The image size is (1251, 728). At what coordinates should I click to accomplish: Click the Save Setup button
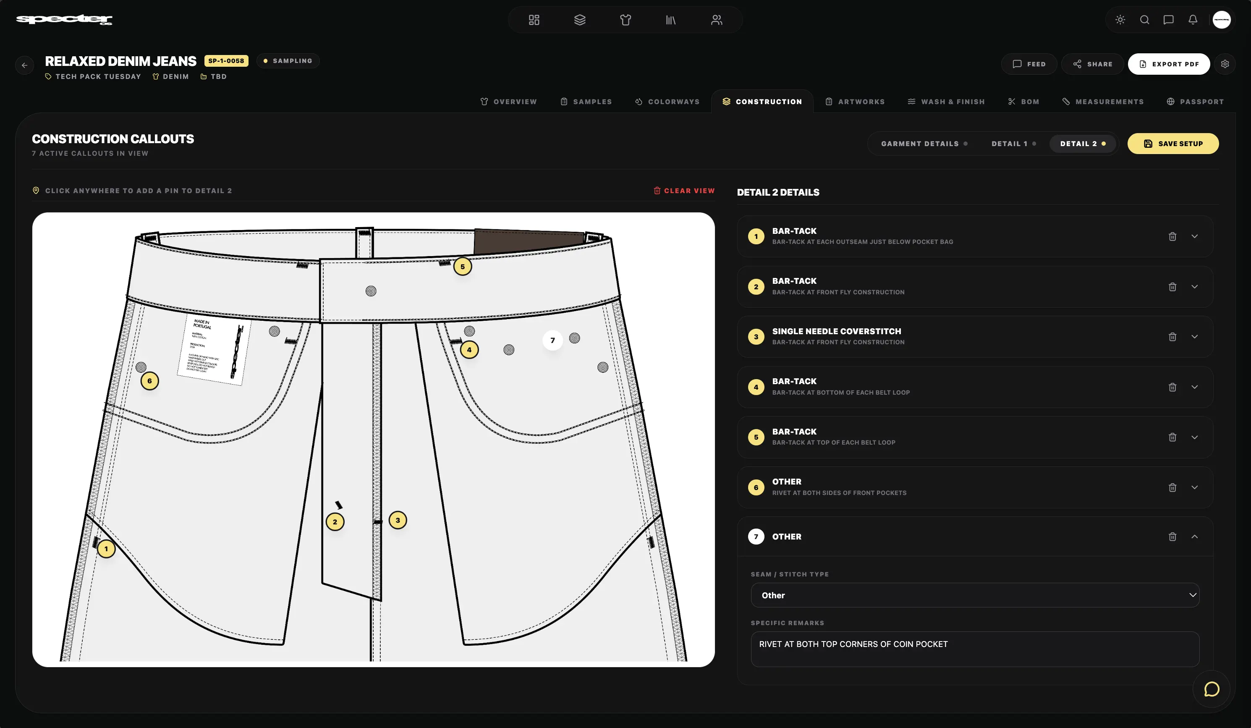pos(1172,144)
